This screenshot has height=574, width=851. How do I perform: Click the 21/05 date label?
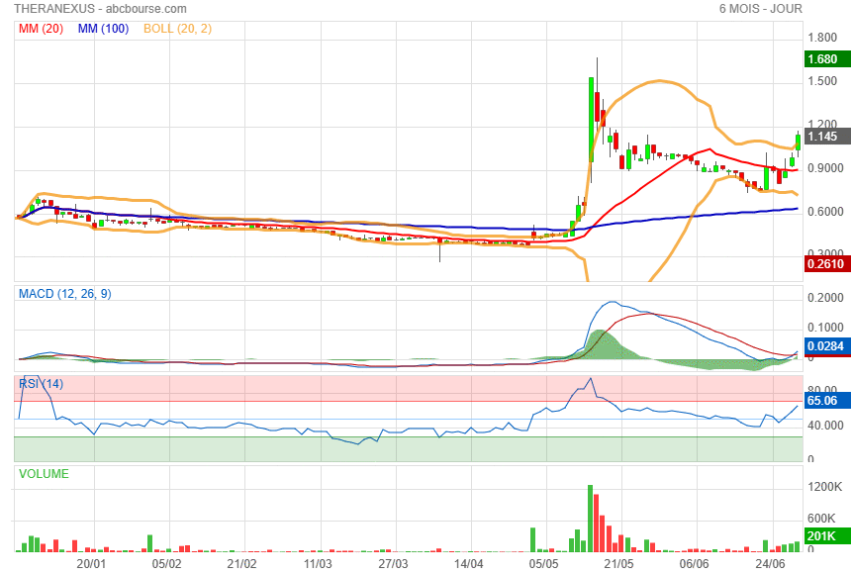pyautogui.click(x=619, y=564)
